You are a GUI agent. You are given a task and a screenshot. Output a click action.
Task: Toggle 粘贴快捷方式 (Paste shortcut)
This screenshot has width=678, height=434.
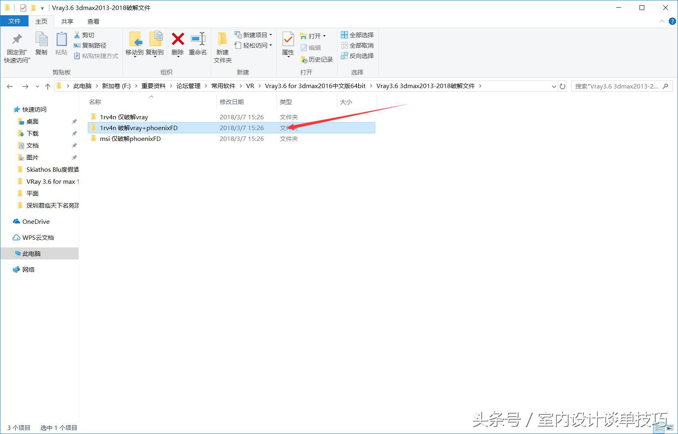click(x=95, y=56)
